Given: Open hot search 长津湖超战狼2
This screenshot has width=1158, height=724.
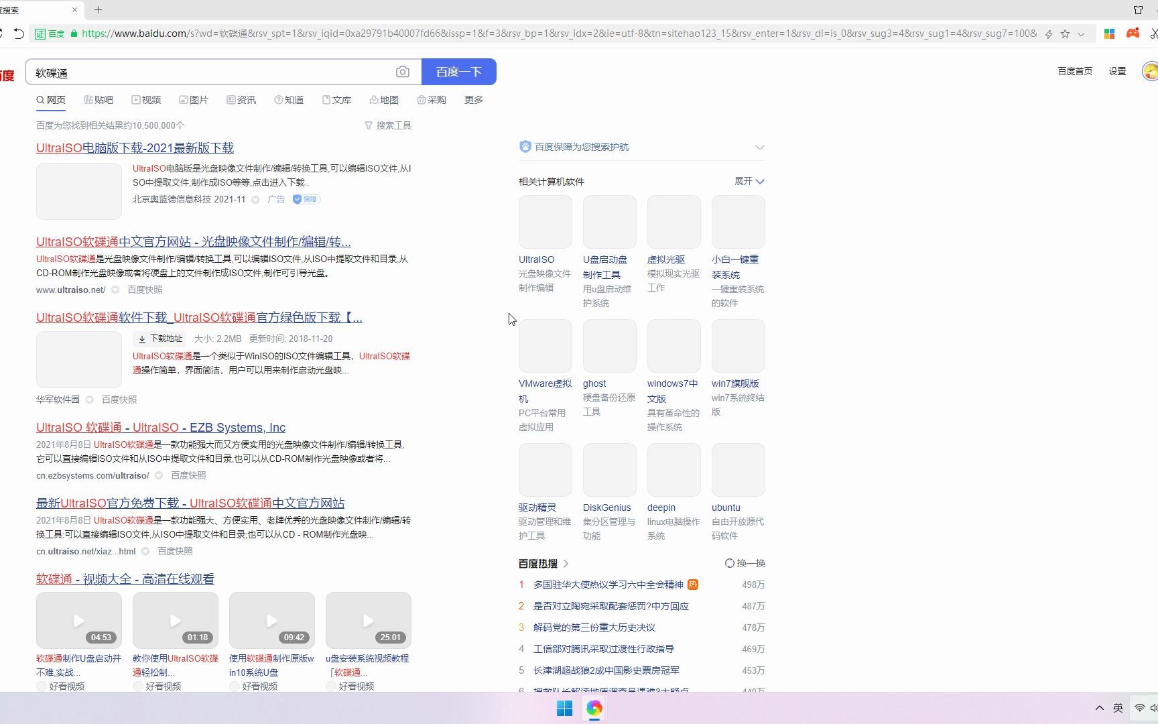Looking at the screenshot, I should [x=606, y=670].
